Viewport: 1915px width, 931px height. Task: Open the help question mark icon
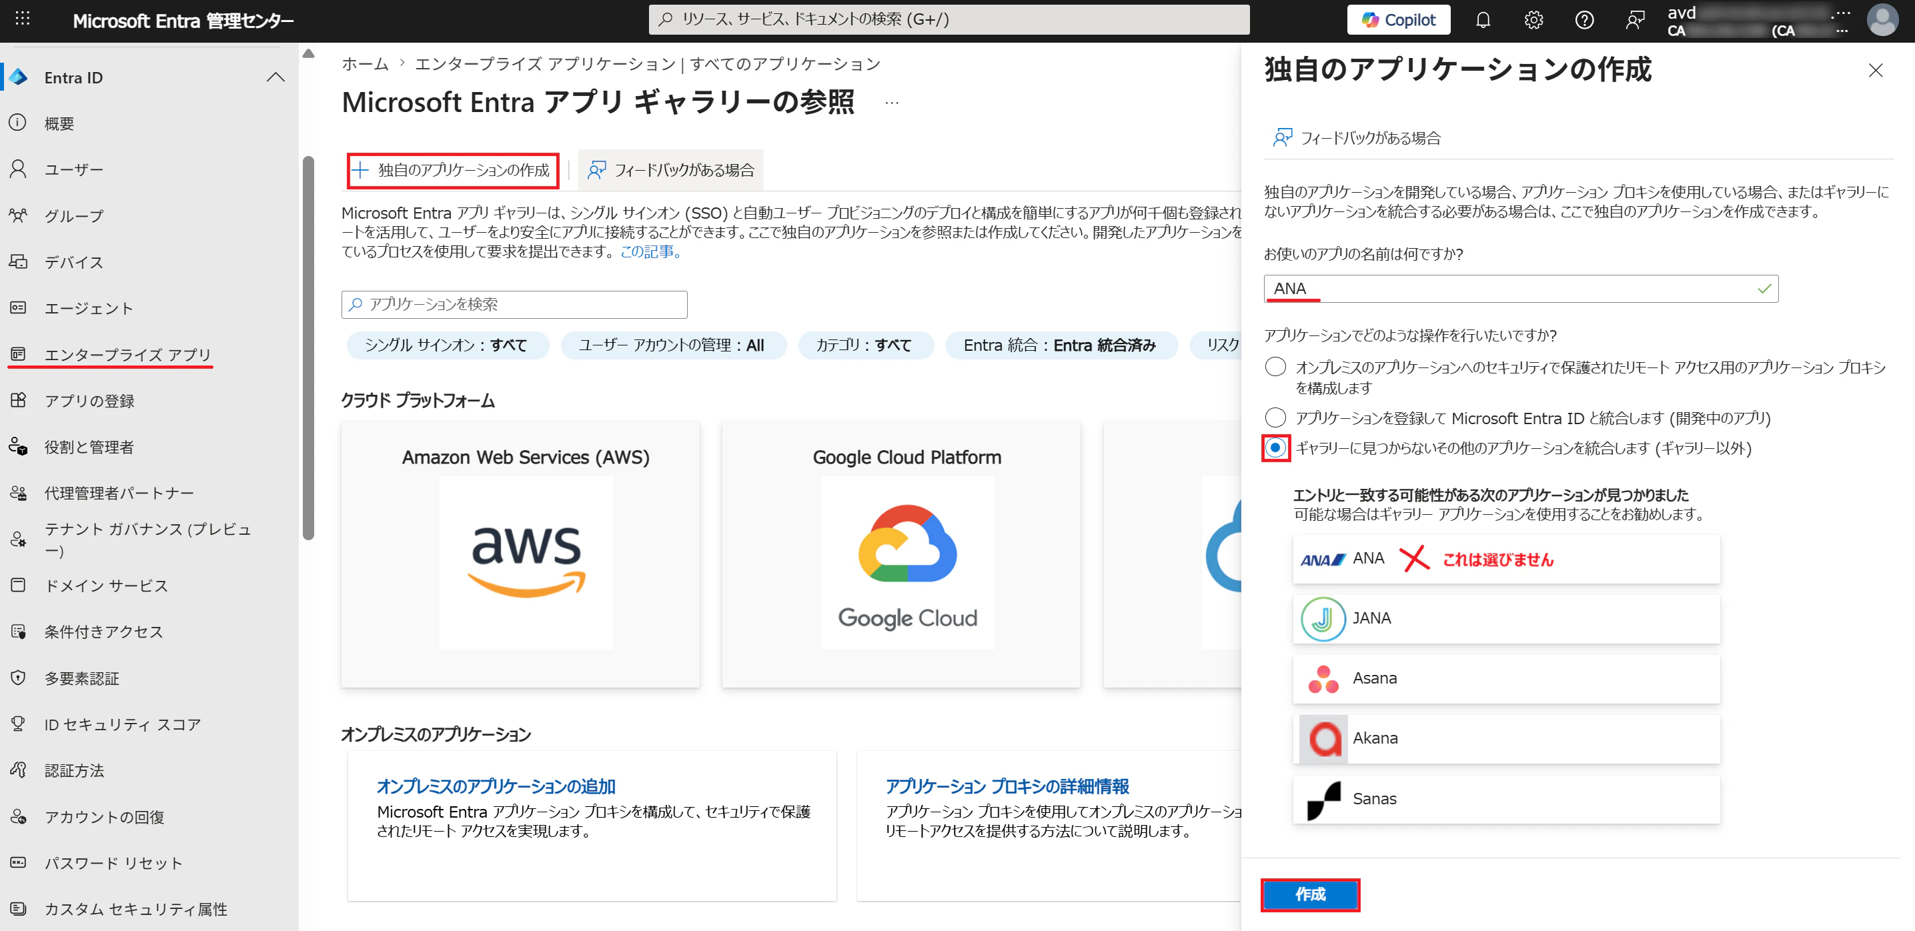[x=1584, y=20]
